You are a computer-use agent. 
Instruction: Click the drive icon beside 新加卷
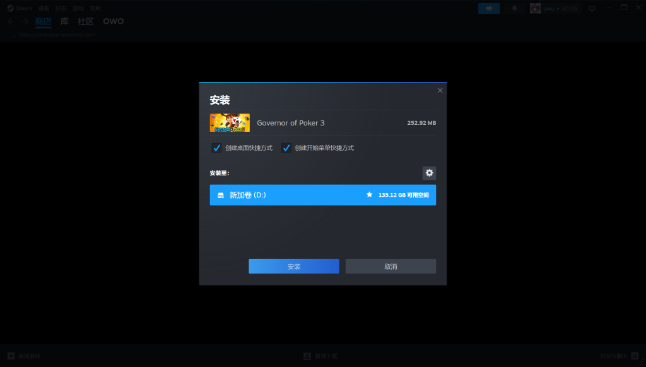click(221, 195)
